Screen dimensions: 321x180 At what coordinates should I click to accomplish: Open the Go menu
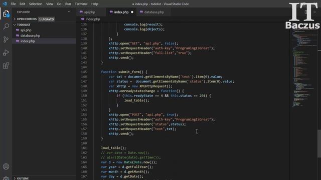(59, 4)
